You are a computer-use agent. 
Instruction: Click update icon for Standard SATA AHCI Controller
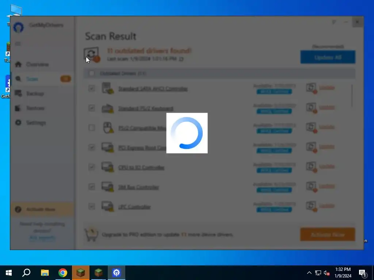tap(312, 88)
